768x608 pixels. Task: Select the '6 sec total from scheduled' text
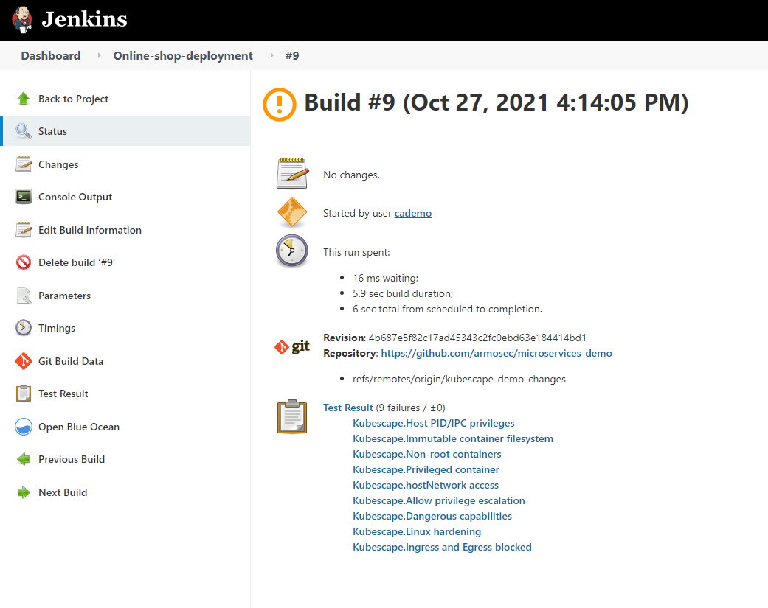[447, 309]
